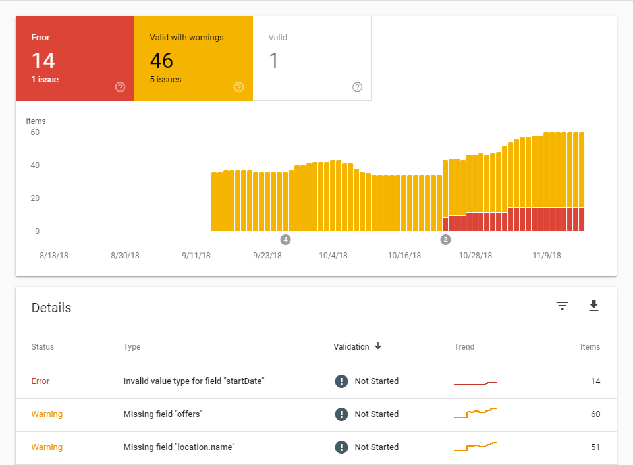Click the Validation column sort arrow
Viewport: 633px width, 465px height.
point(377,346)
